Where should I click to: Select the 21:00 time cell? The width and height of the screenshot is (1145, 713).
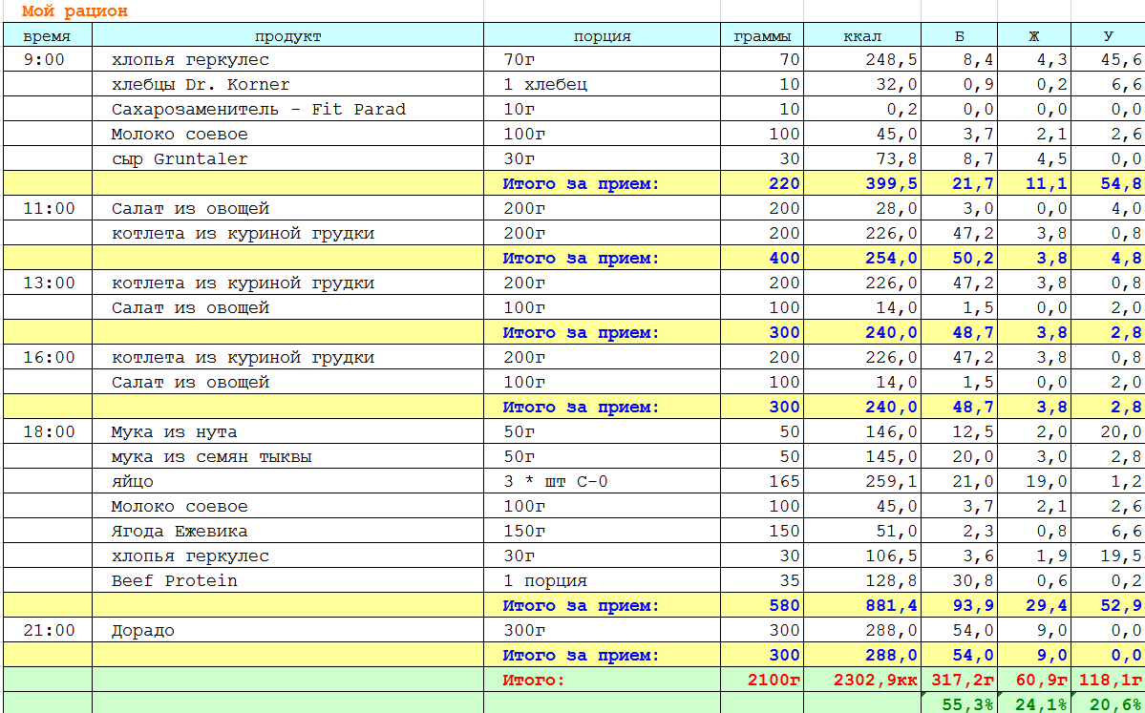click(46, 630)
